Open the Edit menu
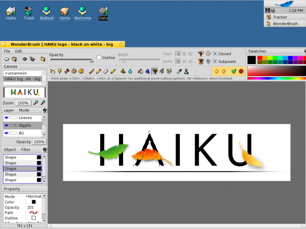This screenshot has height=229, width=306. [18, 51]
